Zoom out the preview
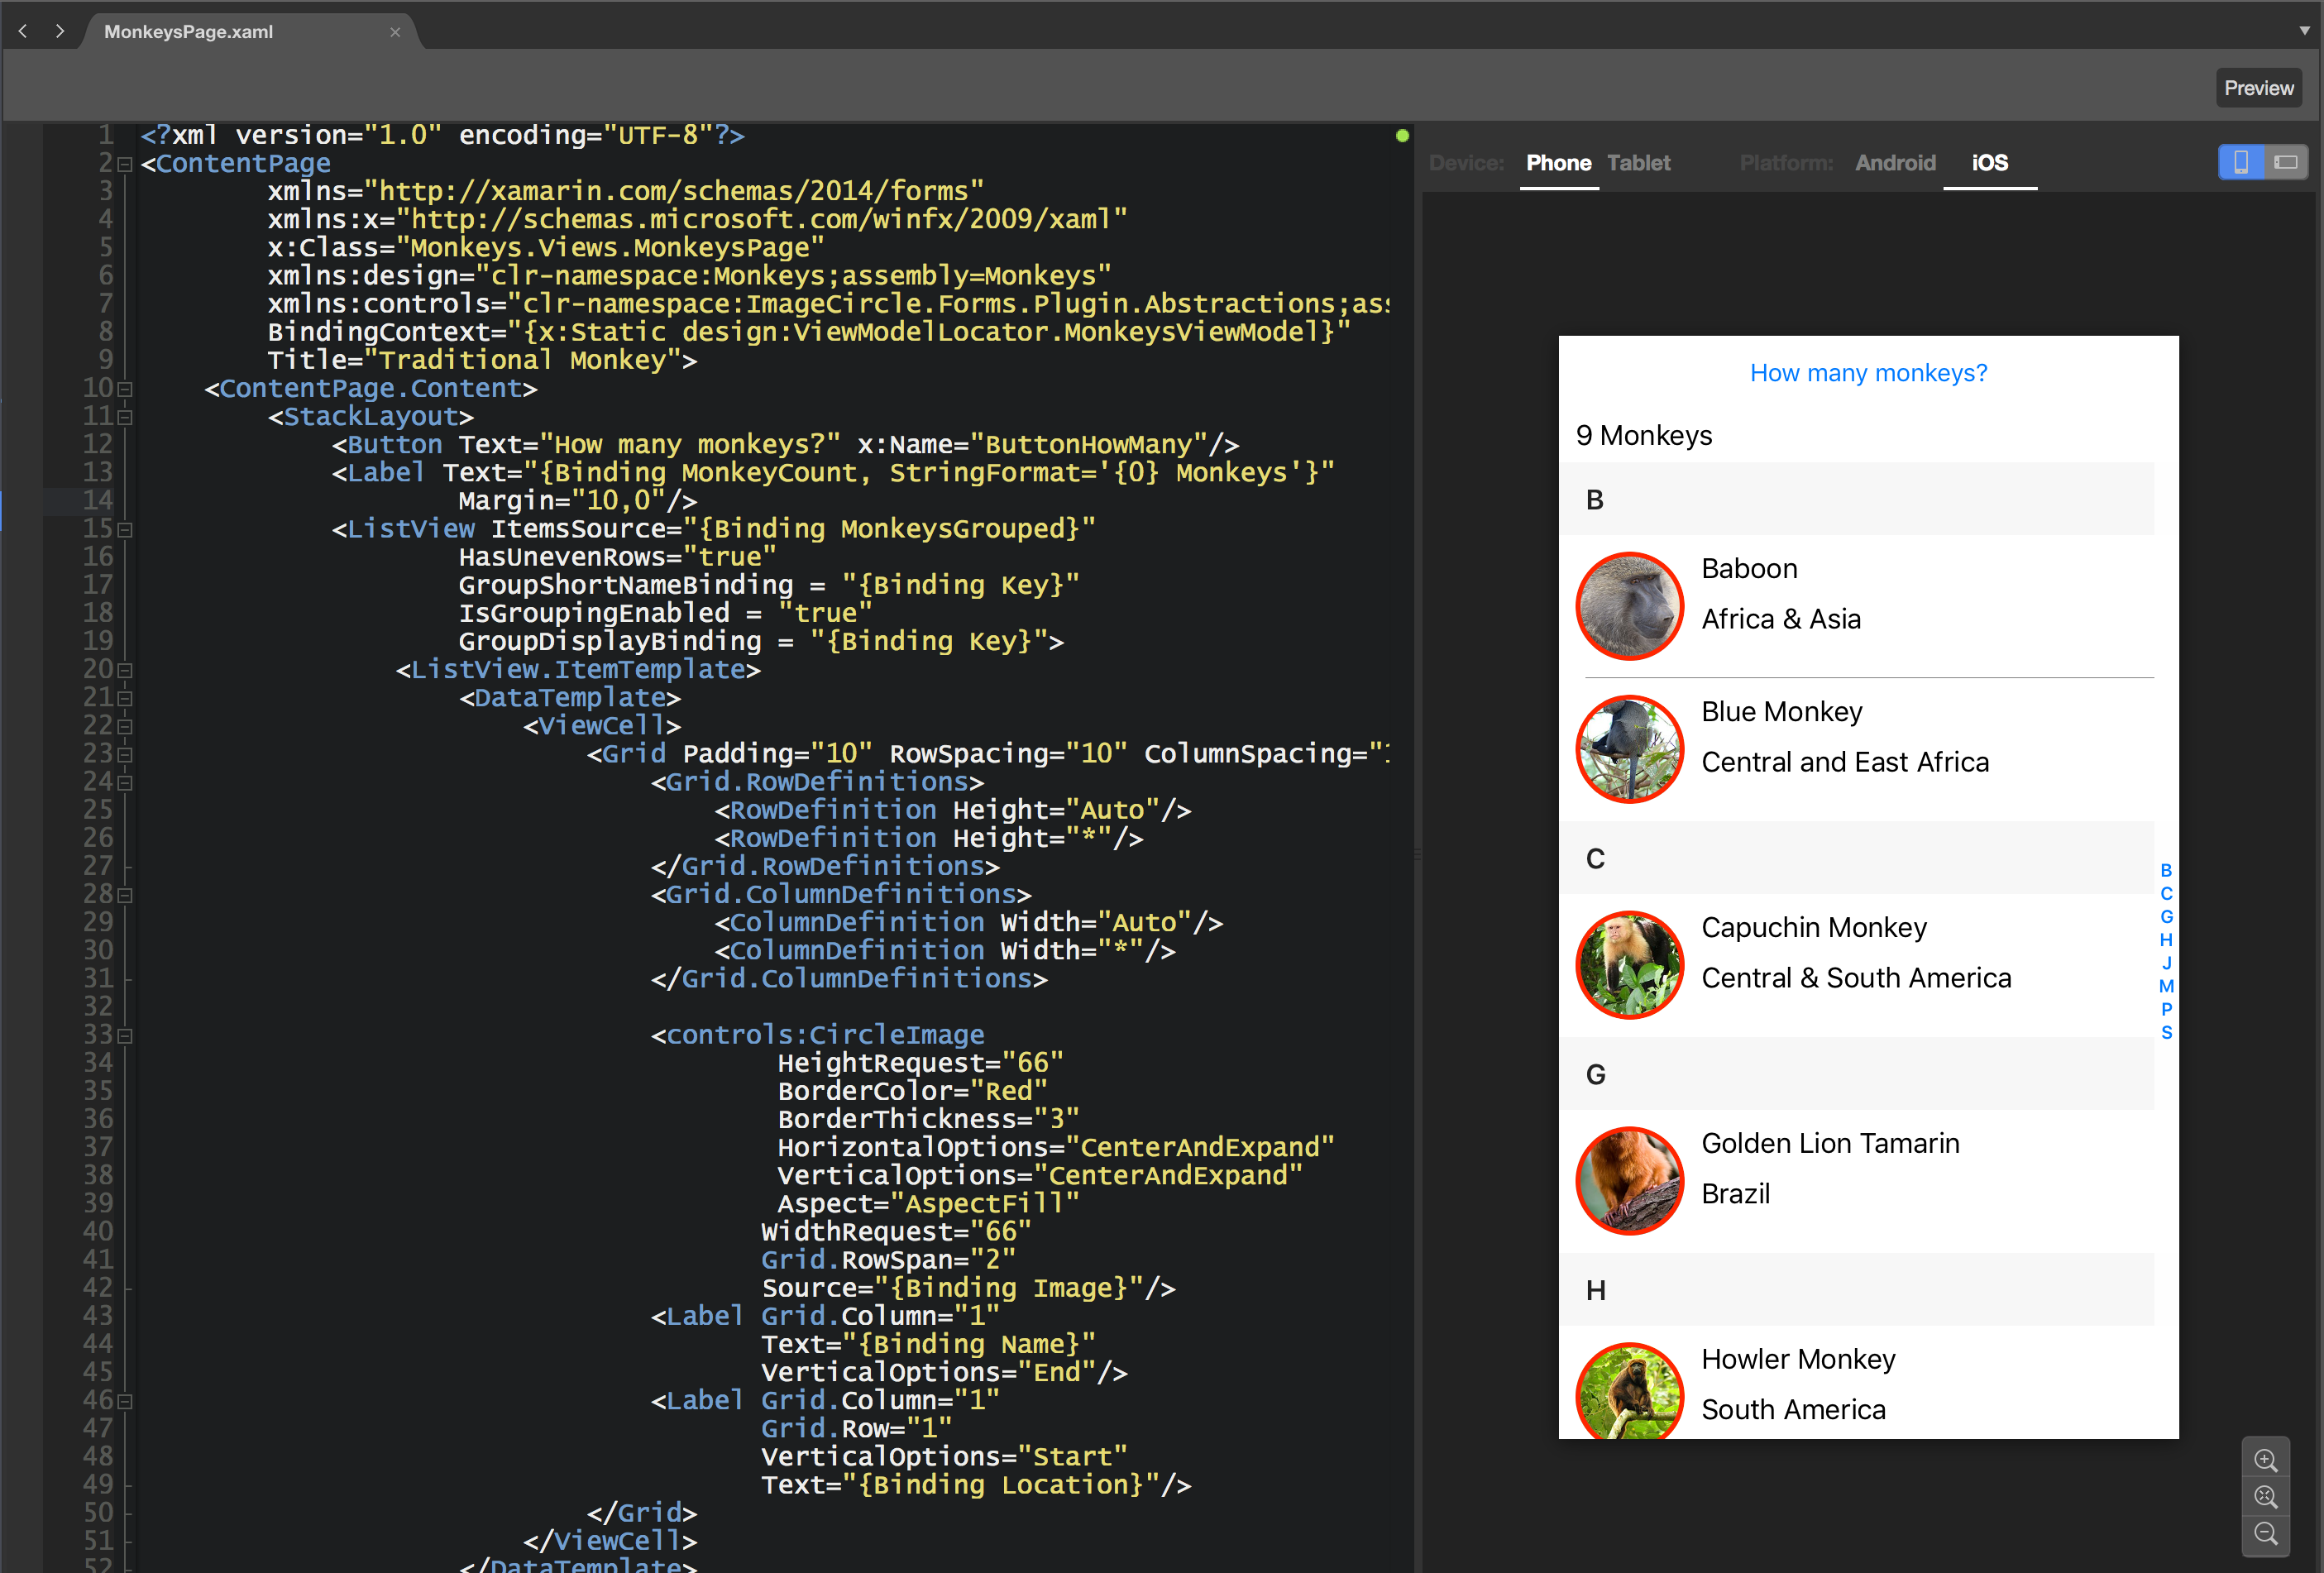The height and width of the screenshot is (1573, 2324). point(2265,1533)
